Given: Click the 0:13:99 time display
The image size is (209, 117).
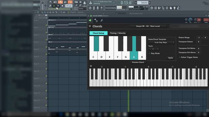Looking at the screenshot, I should 126,3.
